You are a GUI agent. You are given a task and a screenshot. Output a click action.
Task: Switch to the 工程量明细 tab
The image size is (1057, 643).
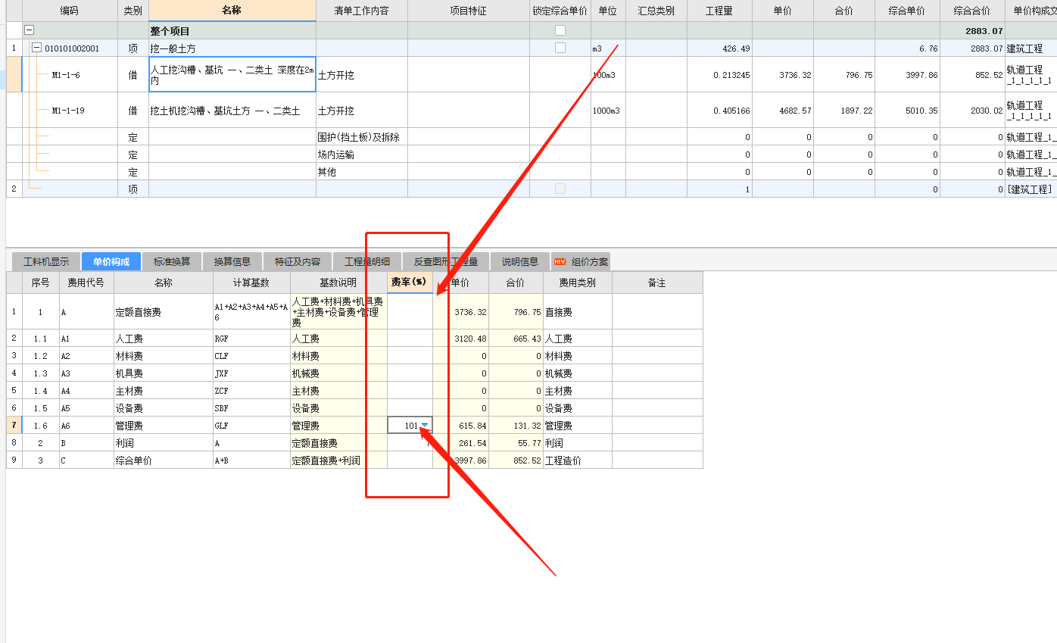click(x=367, y=262)
